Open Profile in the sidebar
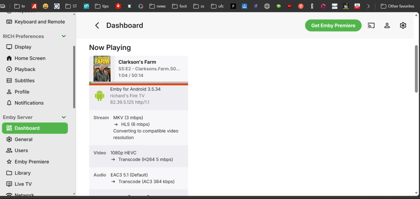This screenshot has height=199, width=420. point(35,92)
